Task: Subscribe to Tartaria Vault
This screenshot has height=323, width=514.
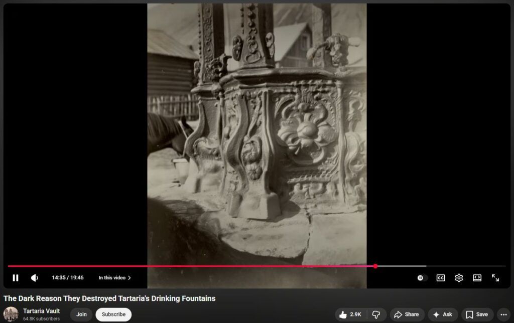Action: (x=113, y=314)
